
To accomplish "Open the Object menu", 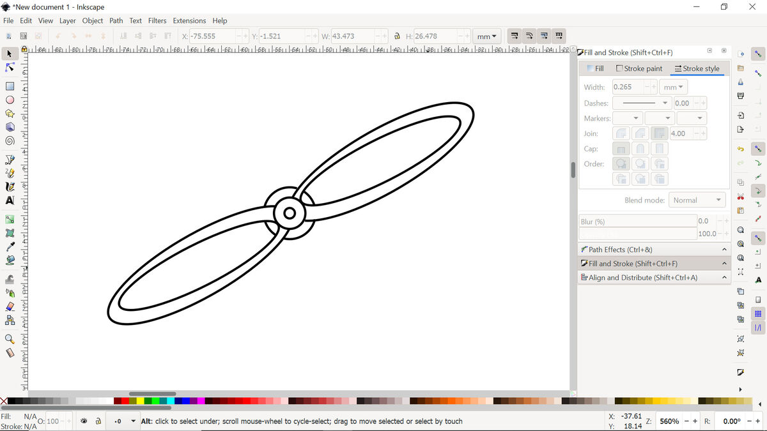I will click(x=93, y=20).
